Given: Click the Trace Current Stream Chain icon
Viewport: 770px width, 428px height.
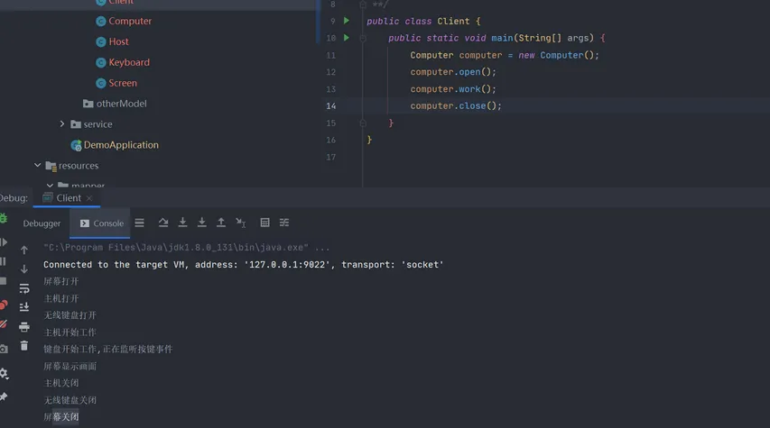Looking at the screenshot, I should [x=284, y=223].
